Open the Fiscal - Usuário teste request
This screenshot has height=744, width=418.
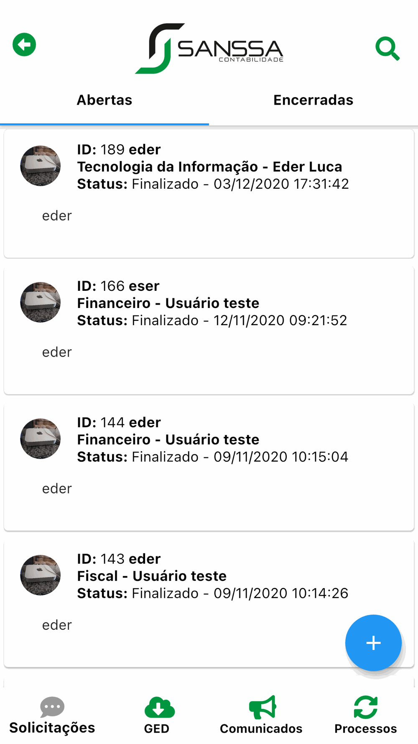[152, 576]
